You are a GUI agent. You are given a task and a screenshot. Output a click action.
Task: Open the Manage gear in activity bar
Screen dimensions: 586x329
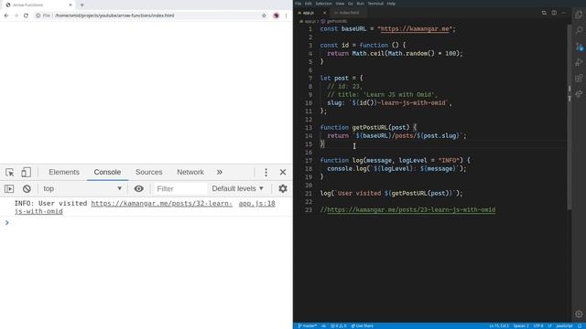click(579, 313)
